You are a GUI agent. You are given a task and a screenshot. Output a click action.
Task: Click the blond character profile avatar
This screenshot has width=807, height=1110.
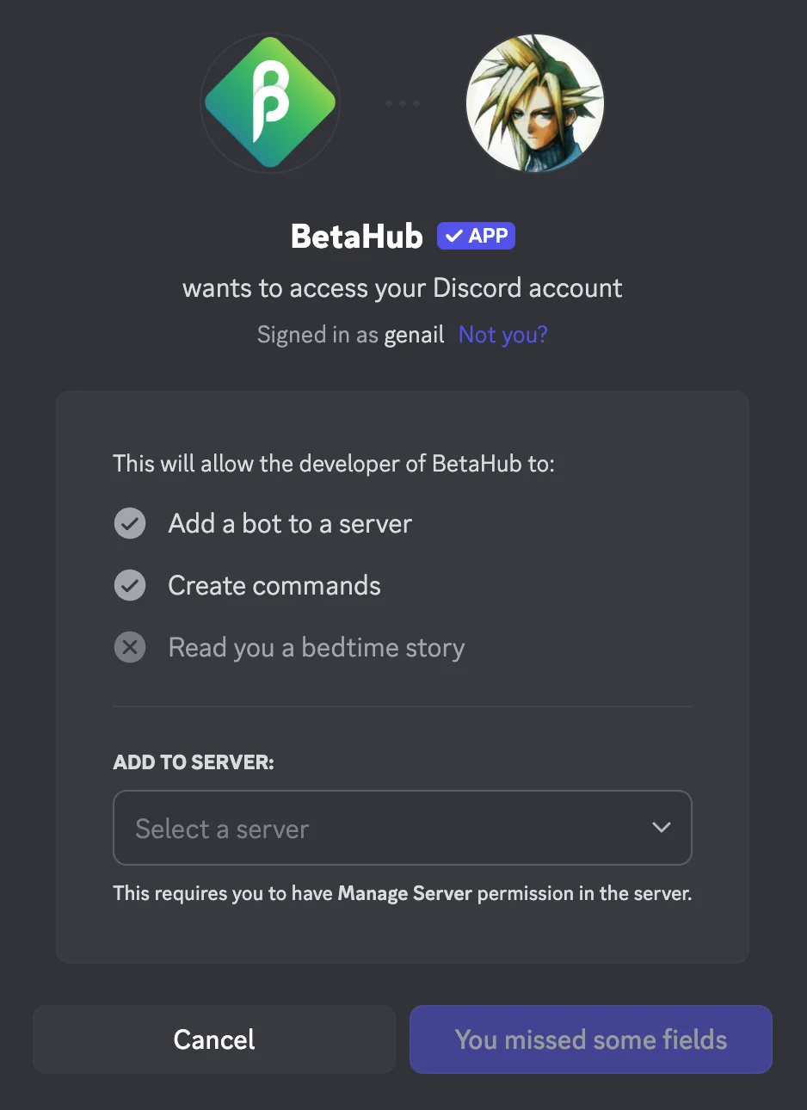tap(534, 103)
